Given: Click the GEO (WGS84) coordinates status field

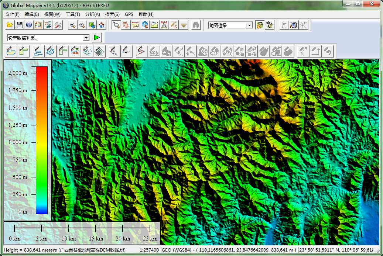Looking at the screenshot, I should point(229,250).
